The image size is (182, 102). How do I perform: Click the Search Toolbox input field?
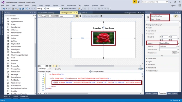(18, 16)
